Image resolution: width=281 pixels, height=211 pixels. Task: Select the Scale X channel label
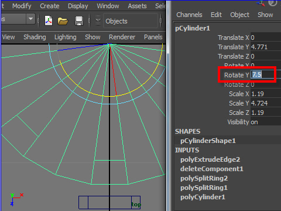pyautogui.click(x=239, y=94)
